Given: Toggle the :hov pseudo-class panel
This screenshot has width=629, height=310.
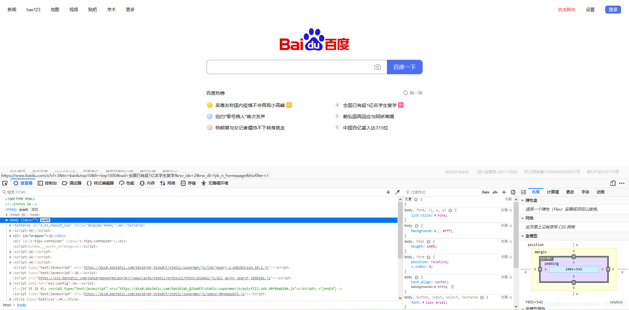Looking at the screenshot, I should [485, 192].
